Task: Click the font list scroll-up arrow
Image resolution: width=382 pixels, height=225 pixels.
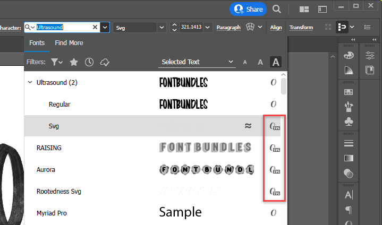Action: coord(283,75)
